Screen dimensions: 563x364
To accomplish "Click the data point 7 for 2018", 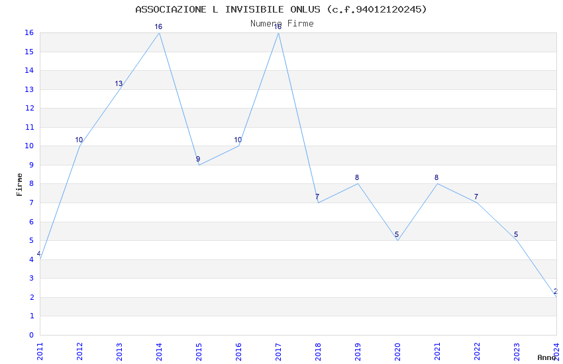I will pos(317,197).
